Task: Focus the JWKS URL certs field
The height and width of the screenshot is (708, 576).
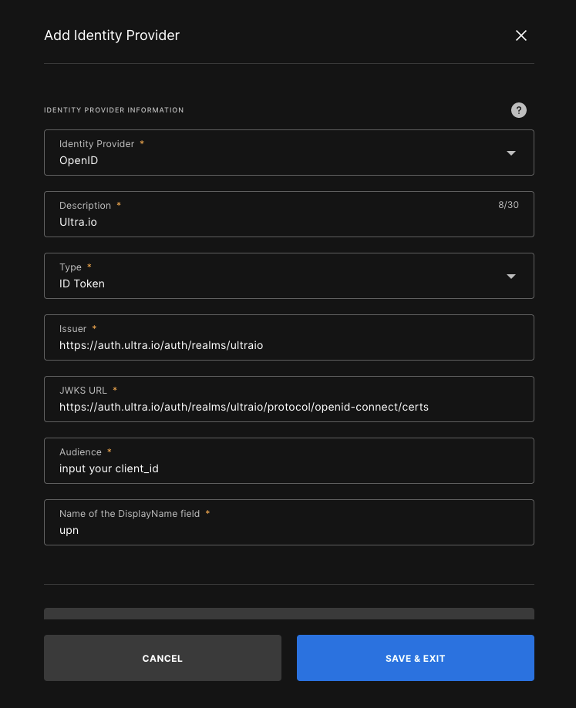Action: point(289,399)
